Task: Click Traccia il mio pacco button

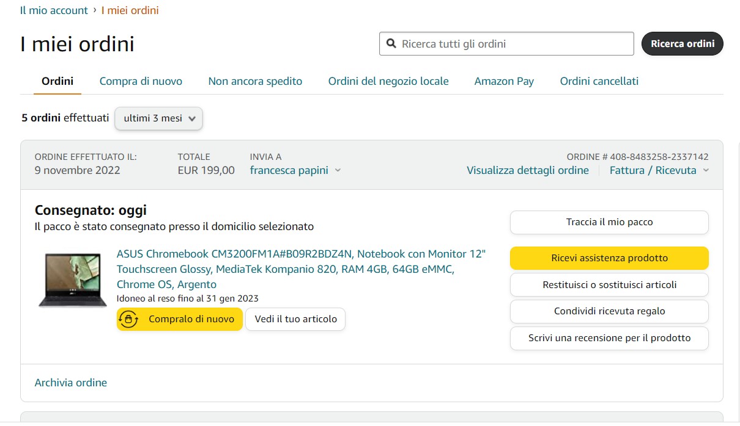Action: tap(609, 222)
